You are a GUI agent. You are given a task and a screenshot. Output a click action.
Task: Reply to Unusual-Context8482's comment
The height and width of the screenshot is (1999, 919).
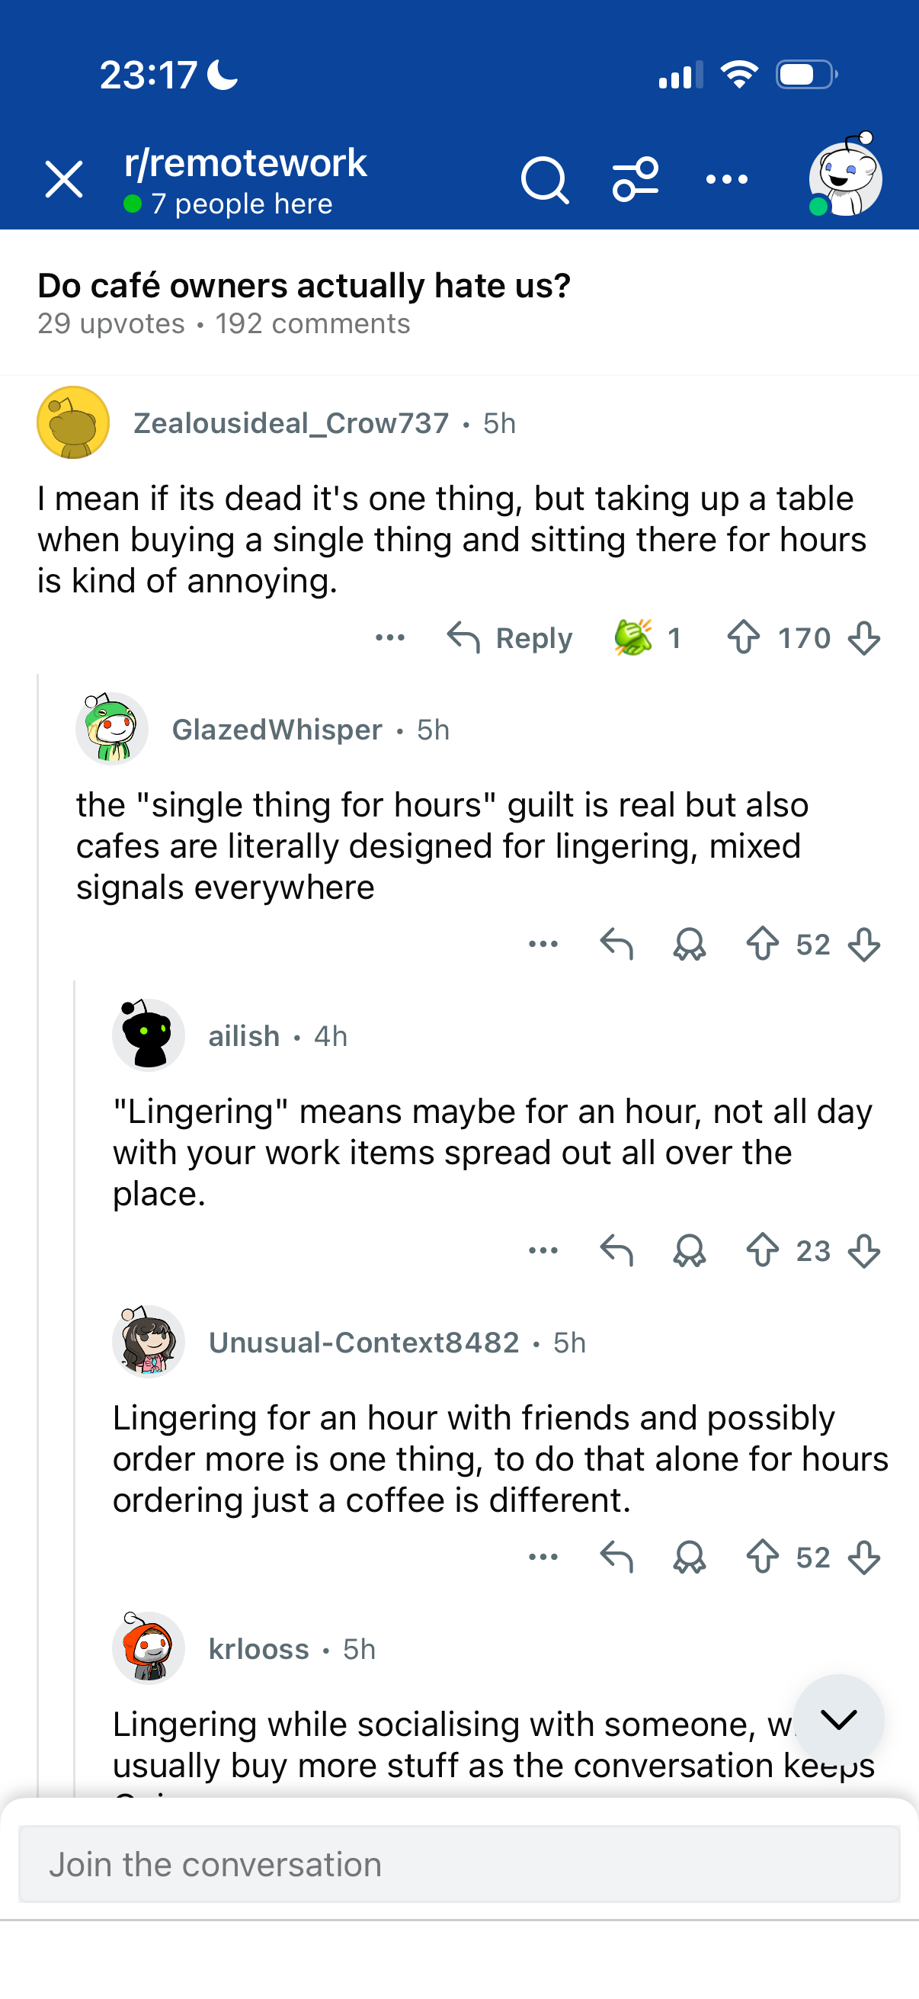point(617,1557)
